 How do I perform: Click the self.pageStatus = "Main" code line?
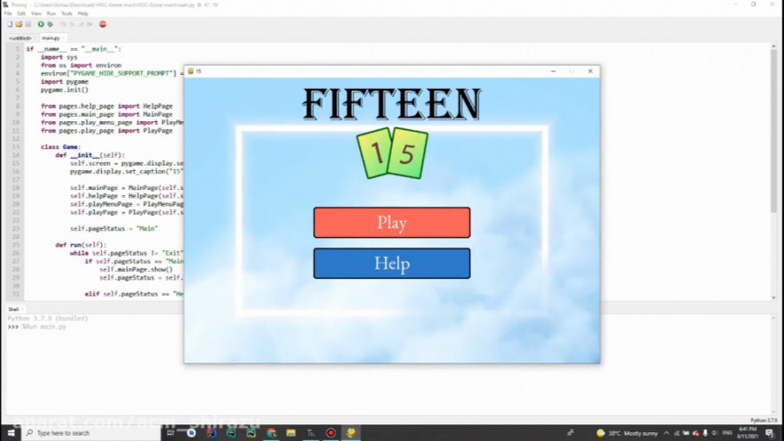pos(114,228)
